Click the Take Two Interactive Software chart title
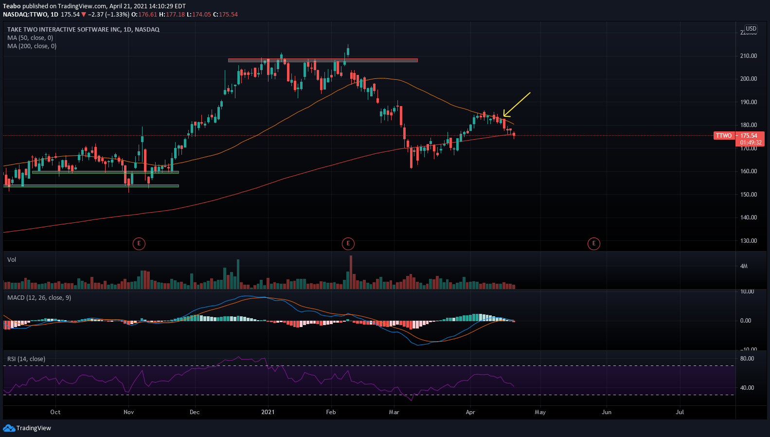 click(x=83, y=29)
